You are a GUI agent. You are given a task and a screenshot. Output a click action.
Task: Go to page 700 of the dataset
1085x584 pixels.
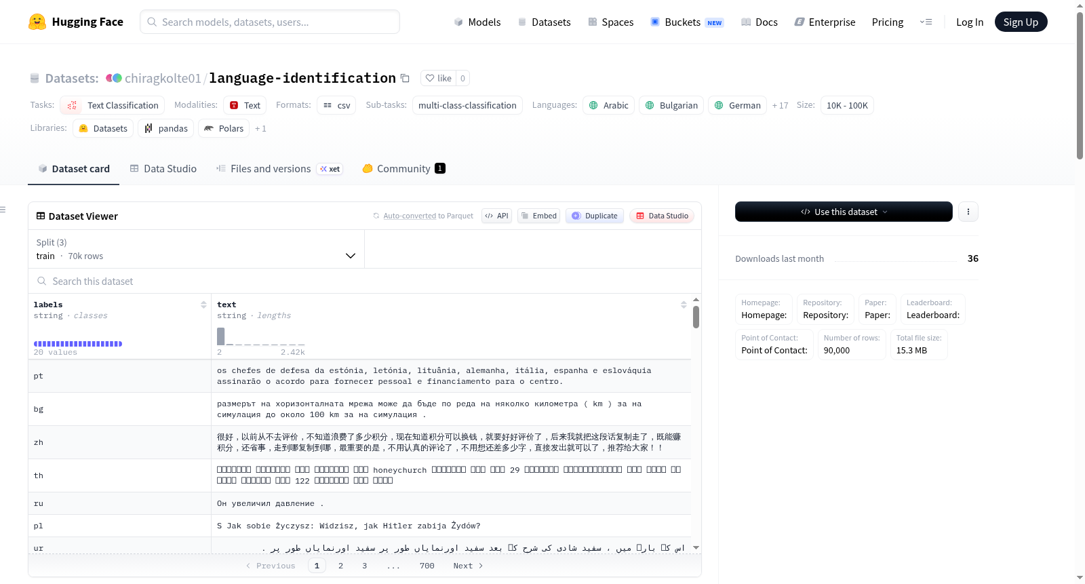pyautogui.click(x=427, y=566)
